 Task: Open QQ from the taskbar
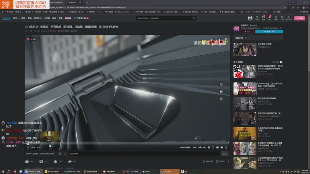tap(184, 171)
